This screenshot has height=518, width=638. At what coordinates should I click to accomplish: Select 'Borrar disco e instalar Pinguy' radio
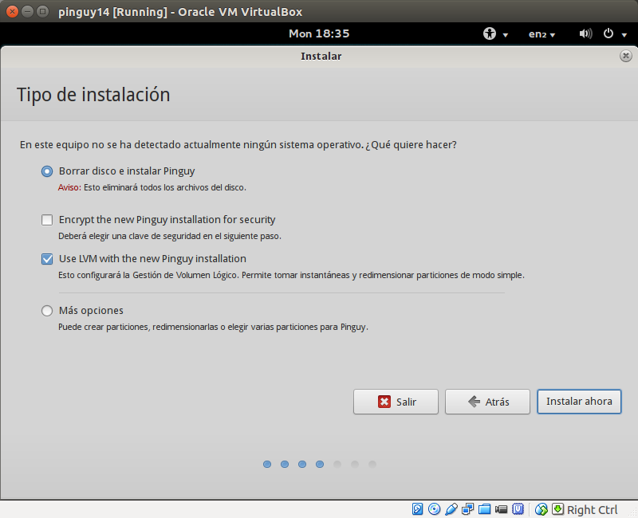[47, 171]
